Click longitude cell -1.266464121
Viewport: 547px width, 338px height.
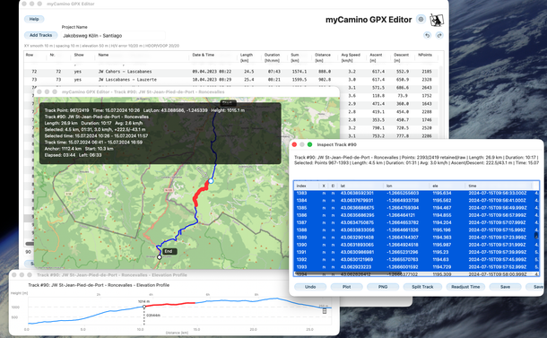(401, 215)
